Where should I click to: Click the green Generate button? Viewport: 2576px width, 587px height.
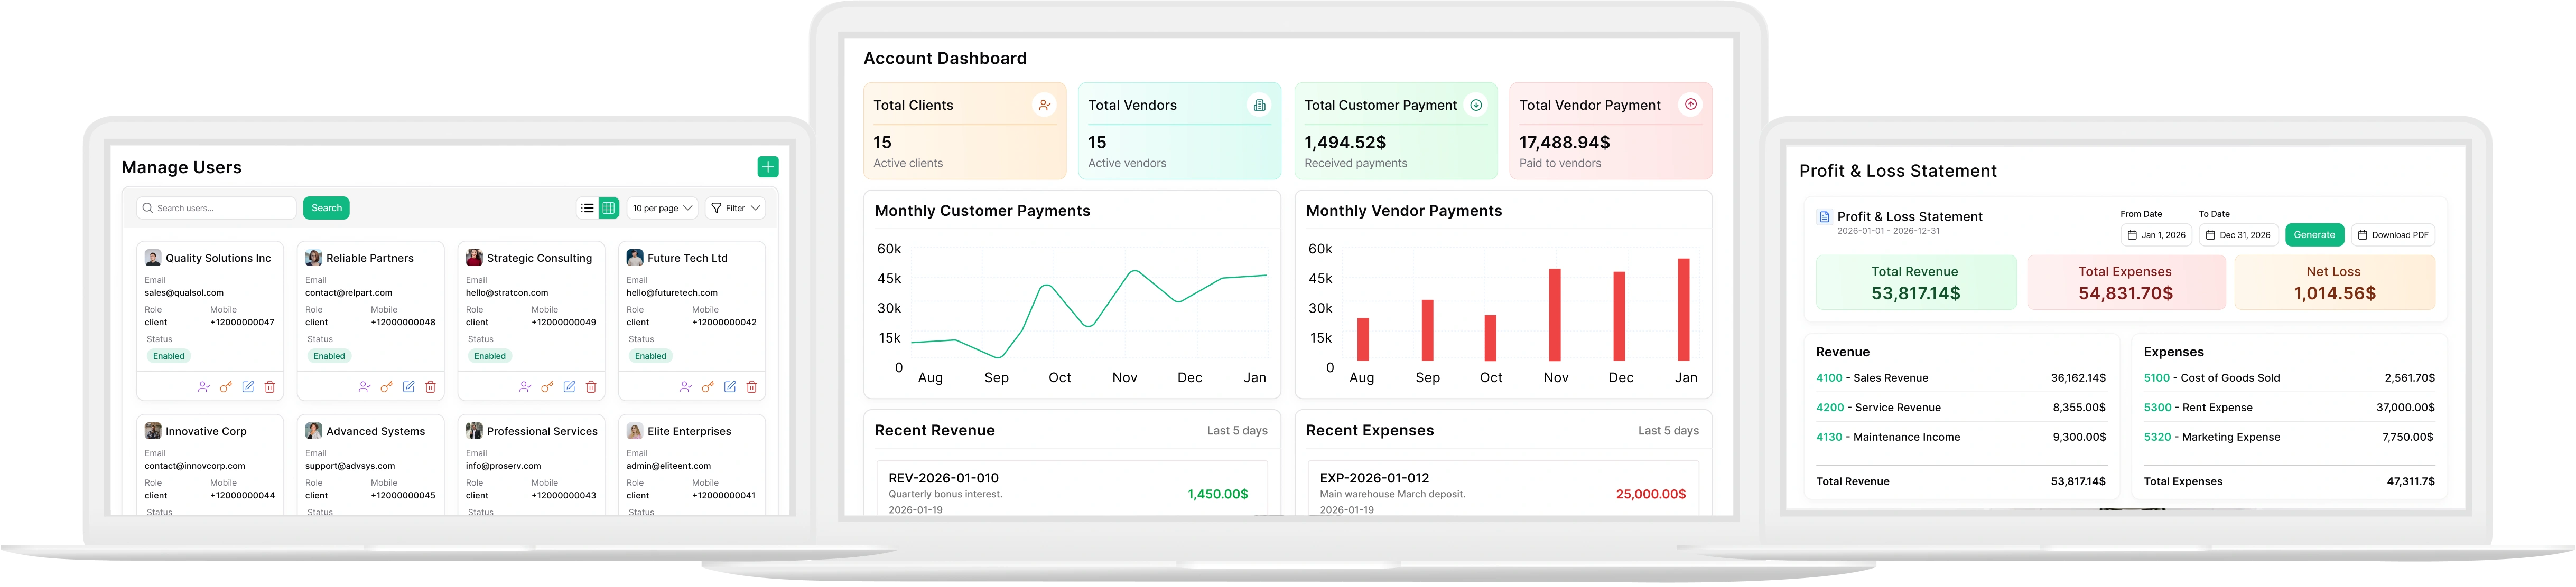pos(2314,234)
